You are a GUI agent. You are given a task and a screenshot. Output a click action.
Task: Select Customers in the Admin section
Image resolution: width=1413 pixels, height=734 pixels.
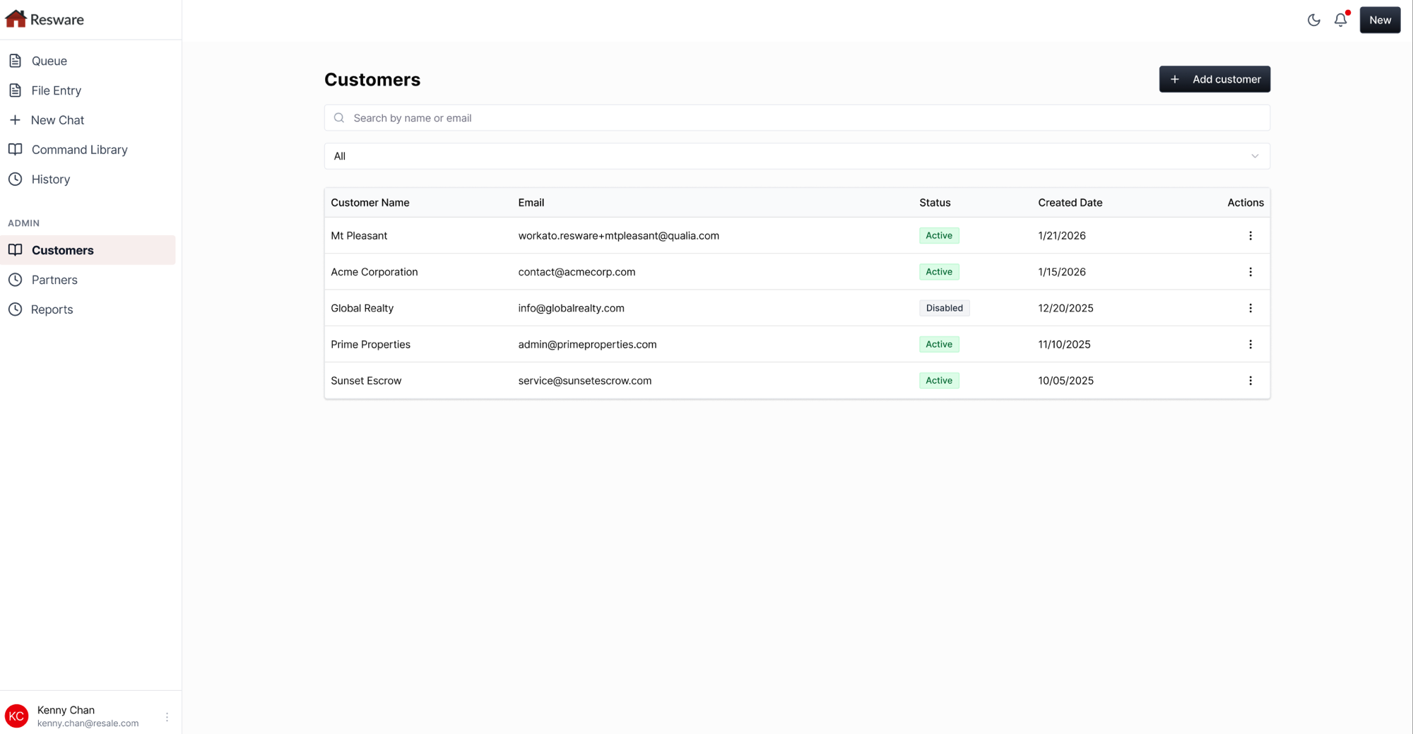[88, 250]
